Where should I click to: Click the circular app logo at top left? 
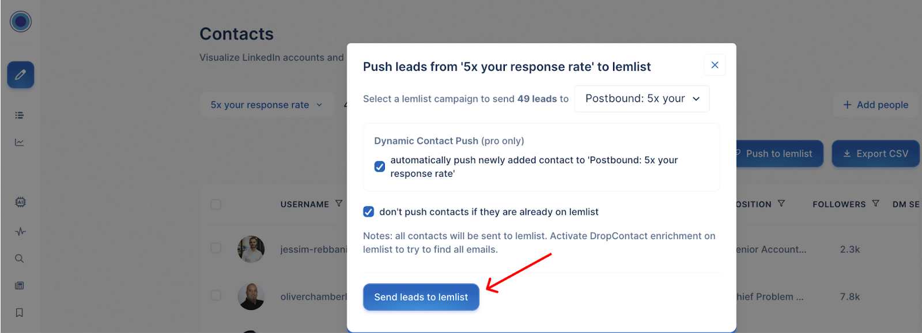point(21,22)
